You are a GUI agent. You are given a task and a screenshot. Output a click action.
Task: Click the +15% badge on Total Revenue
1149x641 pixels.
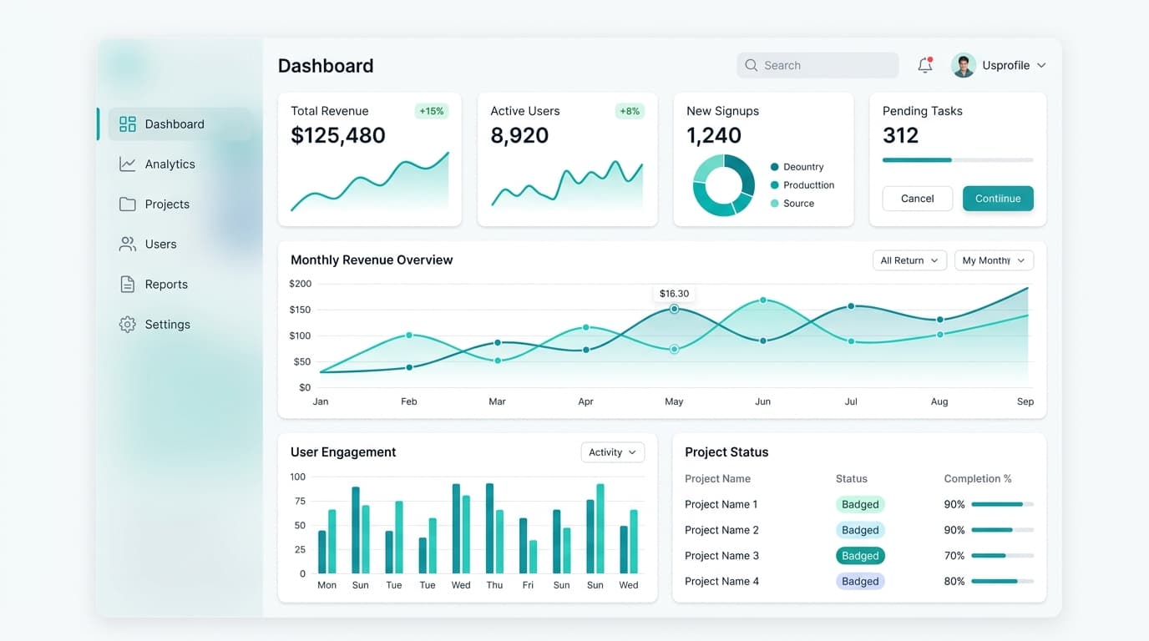click(x=432, y=111)
